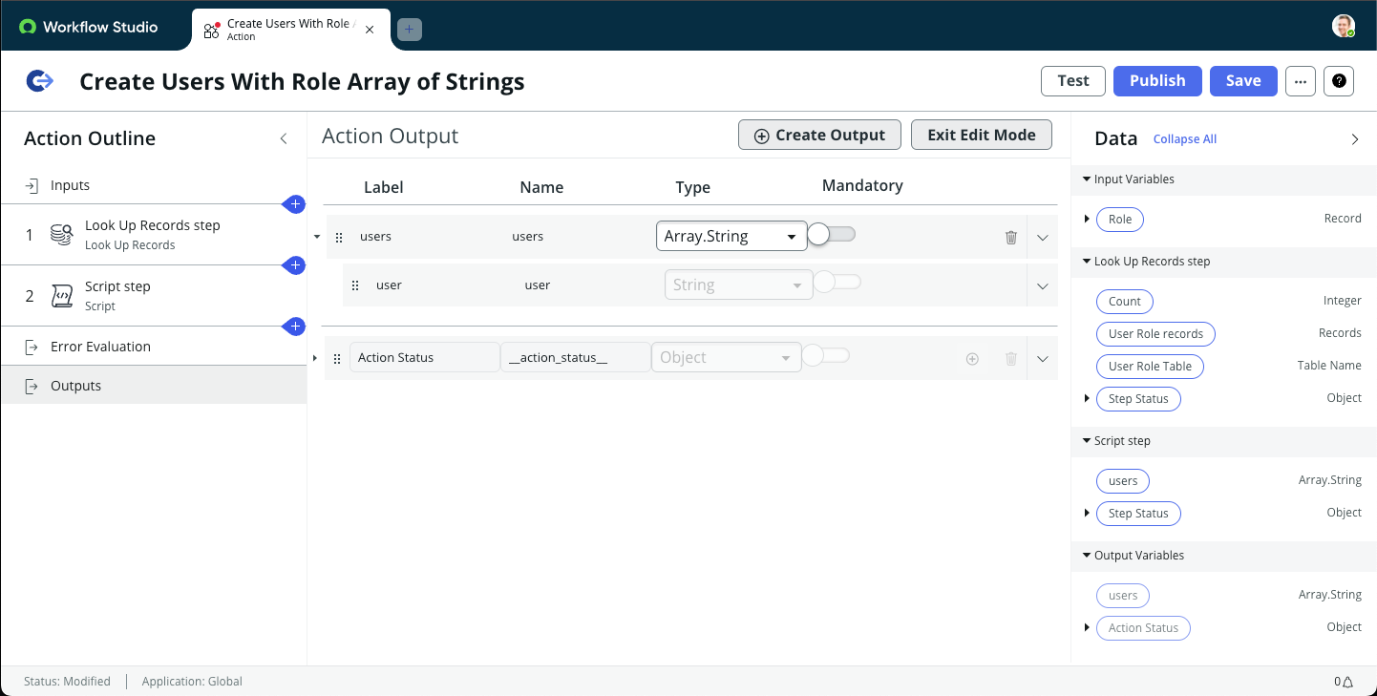The height and width of the screenshot is (696, 1377).
Task: Collapse the Script step data section
Action: point(1087,441)
